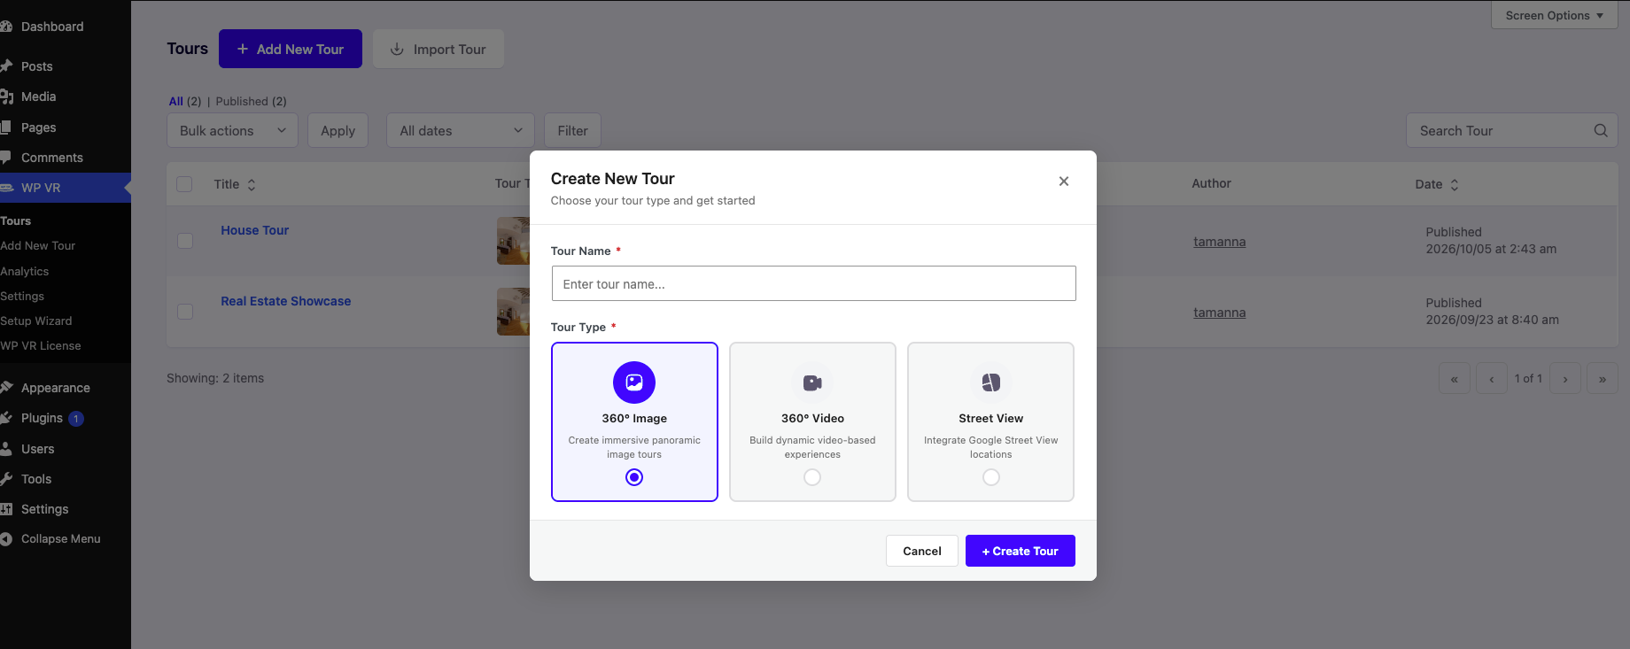Click the Street View map icon
1630x649 pixels.
[991, 382]
